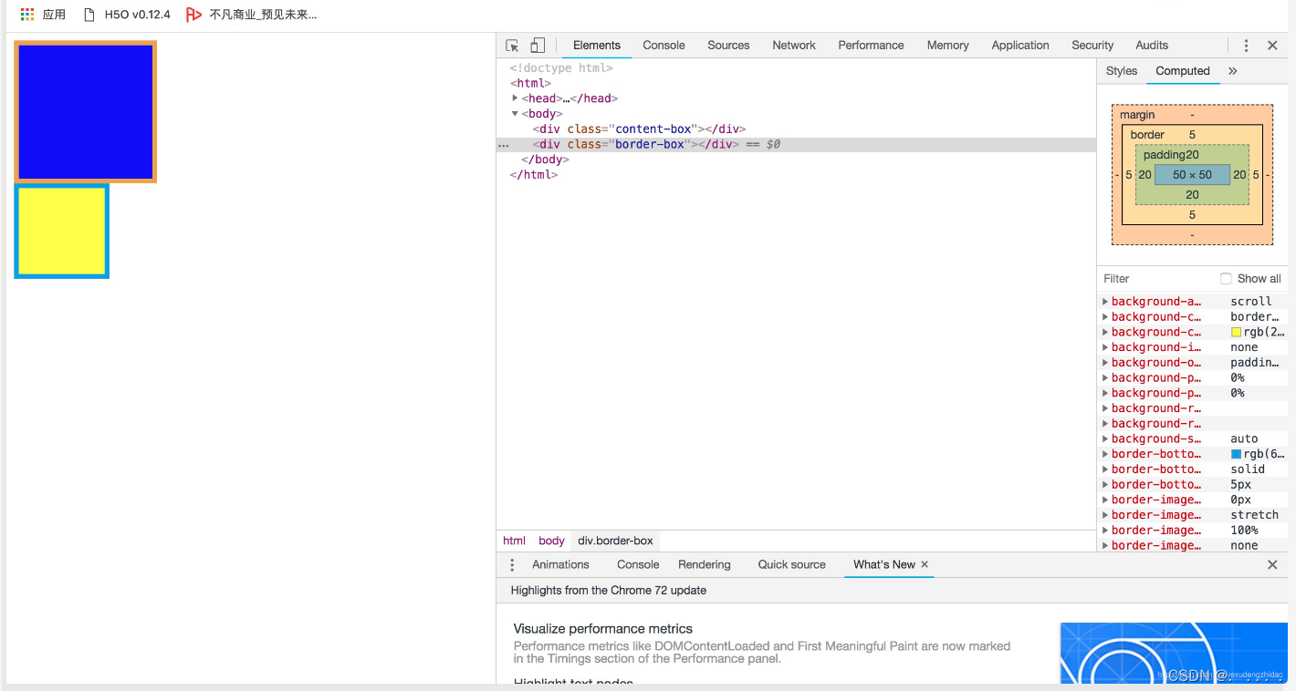
Task: Click the body breadcrumb
Action: click(551, 541)
